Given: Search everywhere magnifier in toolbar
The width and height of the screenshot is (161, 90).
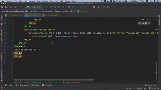Looking at the screenshot, I should pyautogui.click(x=108, y=7).
